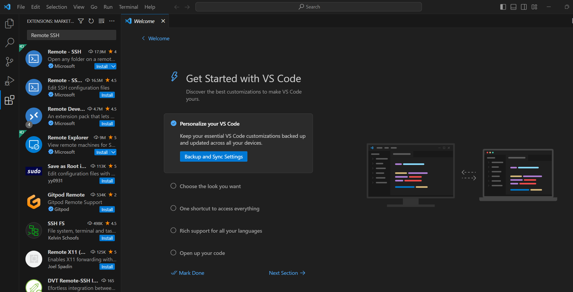Viewport: 573px width, 292px height.
Task: Select Remote Explorer extension icon
Action: [34, 144]
